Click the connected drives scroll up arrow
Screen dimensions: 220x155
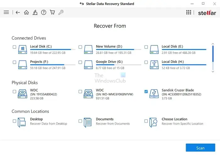tap(213, 44)
